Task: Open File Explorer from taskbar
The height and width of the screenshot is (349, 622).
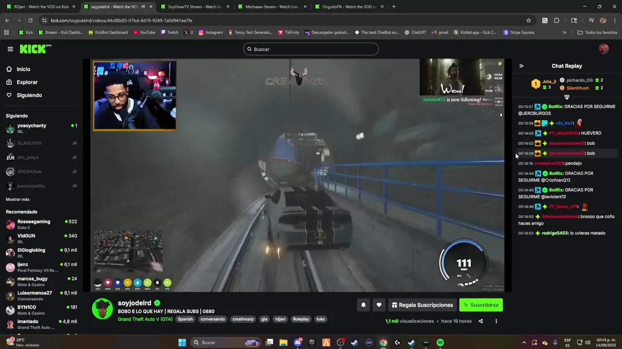Action: pyautogui.click(x=284, y=343)
